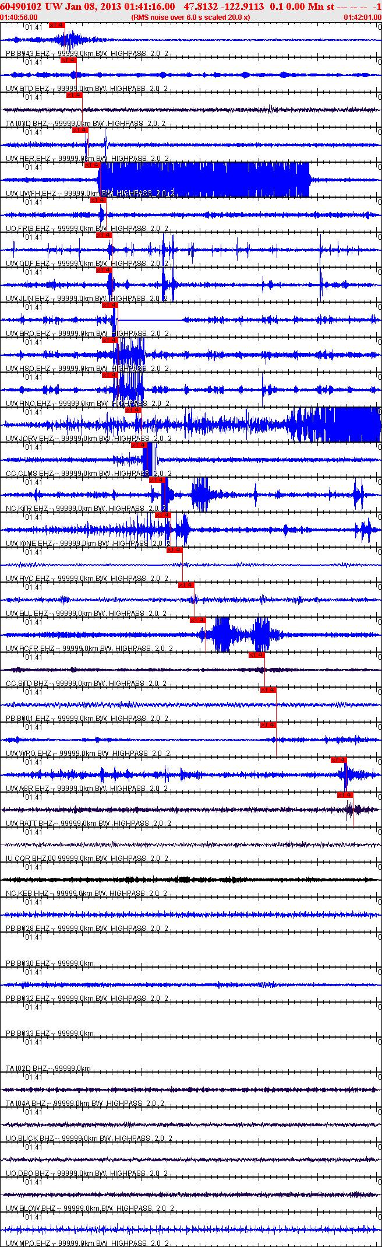Select the UW.JUN EHZ station label

click(x=87, y=299)
